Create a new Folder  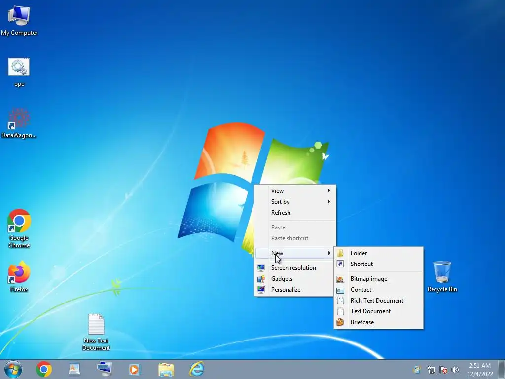coord(378,253)
